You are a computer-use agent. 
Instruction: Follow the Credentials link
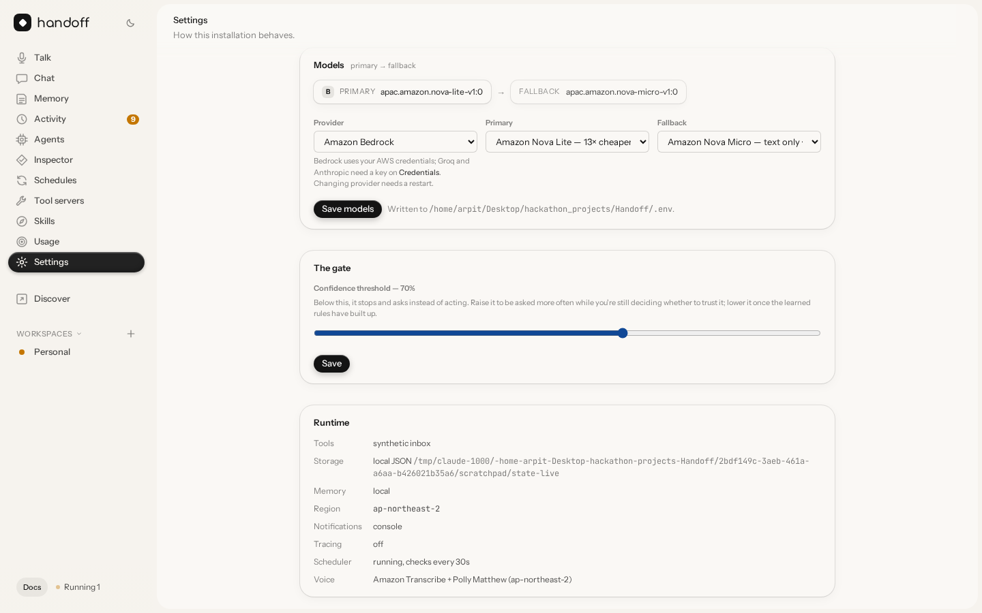pyautogui.click(x=419, y=172)
